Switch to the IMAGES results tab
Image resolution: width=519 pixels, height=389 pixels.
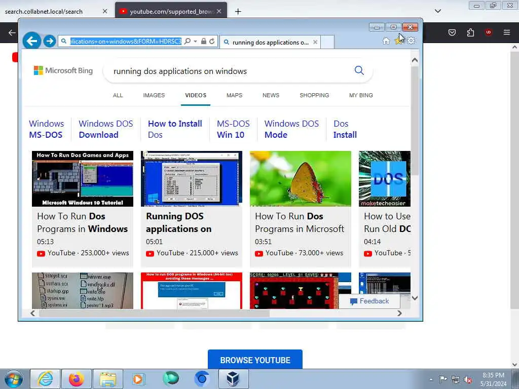pos(154,95)
